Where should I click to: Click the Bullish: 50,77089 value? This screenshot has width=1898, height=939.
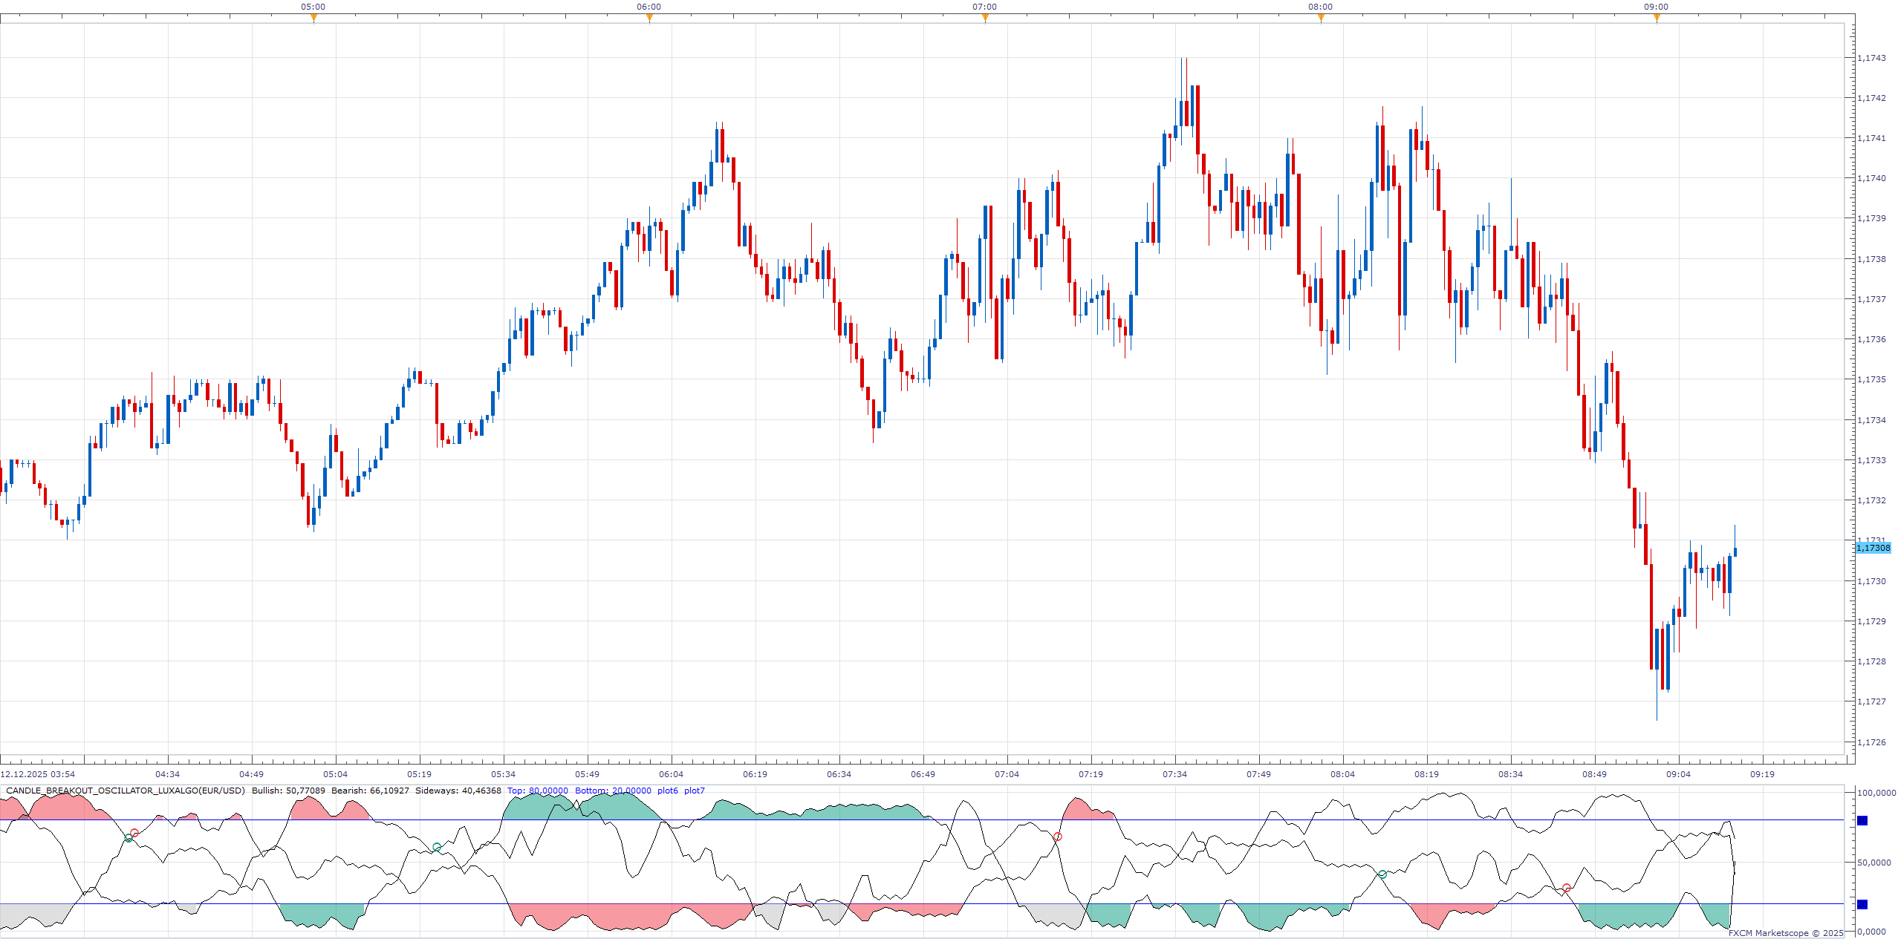[288, 791]
